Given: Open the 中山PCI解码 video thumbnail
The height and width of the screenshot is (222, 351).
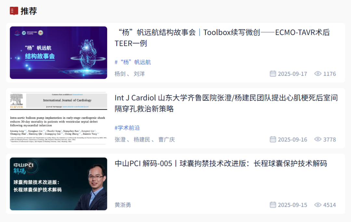Looking at the screenshot, I should pos(58,184).
